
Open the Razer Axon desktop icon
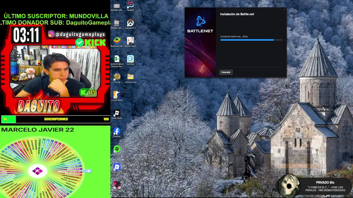pyautogui.click(x=117, y=150)
